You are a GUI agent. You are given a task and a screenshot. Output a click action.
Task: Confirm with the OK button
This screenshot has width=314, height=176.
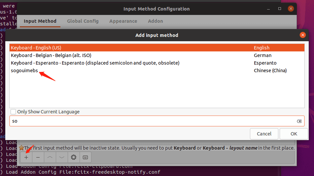tap(294, 134)
